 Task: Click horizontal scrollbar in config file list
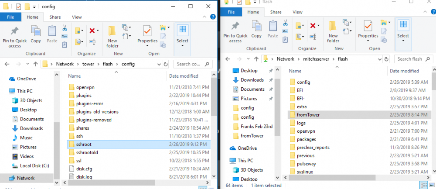coord(111,182)
